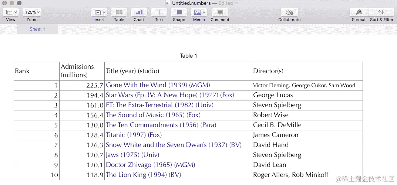The image size is (397, 185).
Task: Open the Insert menu button
Action: pos(99,12)
